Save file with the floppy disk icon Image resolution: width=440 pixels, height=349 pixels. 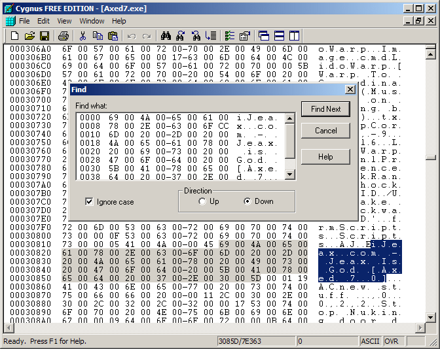click(x=45, y=36)
